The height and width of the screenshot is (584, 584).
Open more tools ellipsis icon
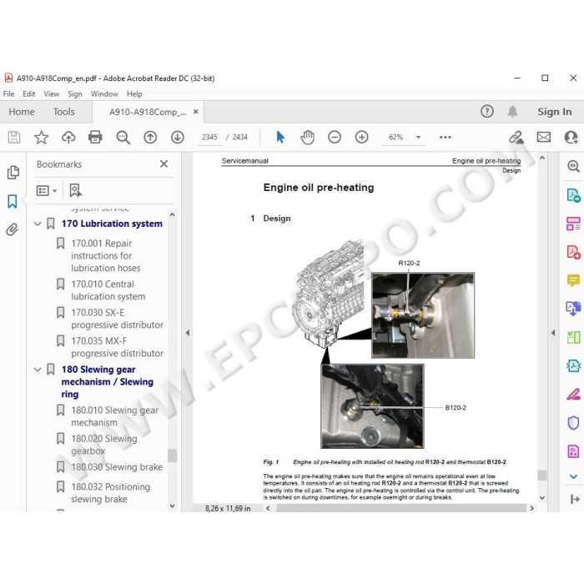pos(445,138)
